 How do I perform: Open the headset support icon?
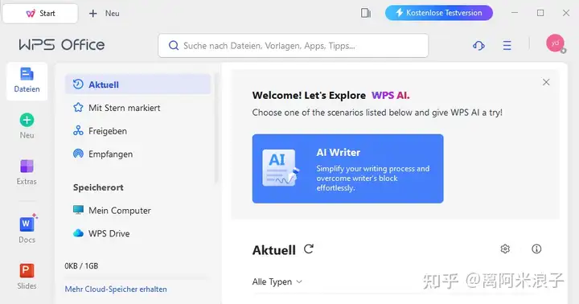[x=478, y=45]
